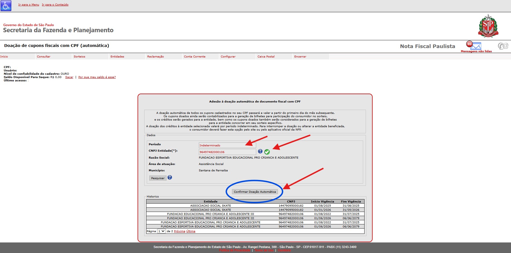Screen dimensions: 511x253
Task: Click 'Assistência Social' area value
Action: [x=211, y=164]
